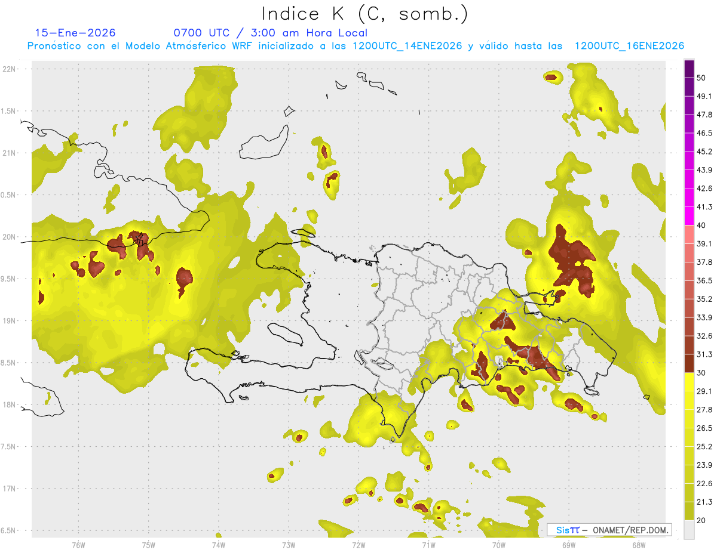Screen dimensions: 717x553
Task: Click the "Indice K (C, somb.)" map title
Action: click(364, 14)
